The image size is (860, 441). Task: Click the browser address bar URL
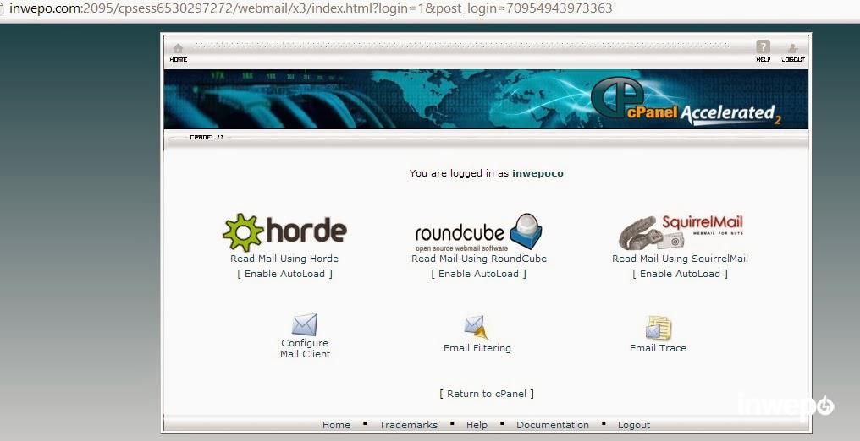pyautogui.click(x=311, y=8)
